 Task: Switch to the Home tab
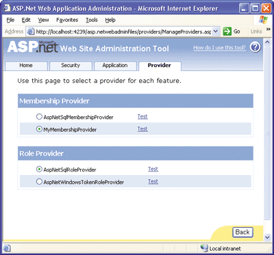26,66
